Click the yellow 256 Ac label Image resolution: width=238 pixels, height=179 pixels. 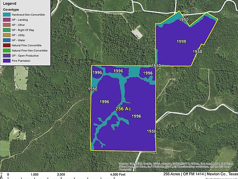123,109
